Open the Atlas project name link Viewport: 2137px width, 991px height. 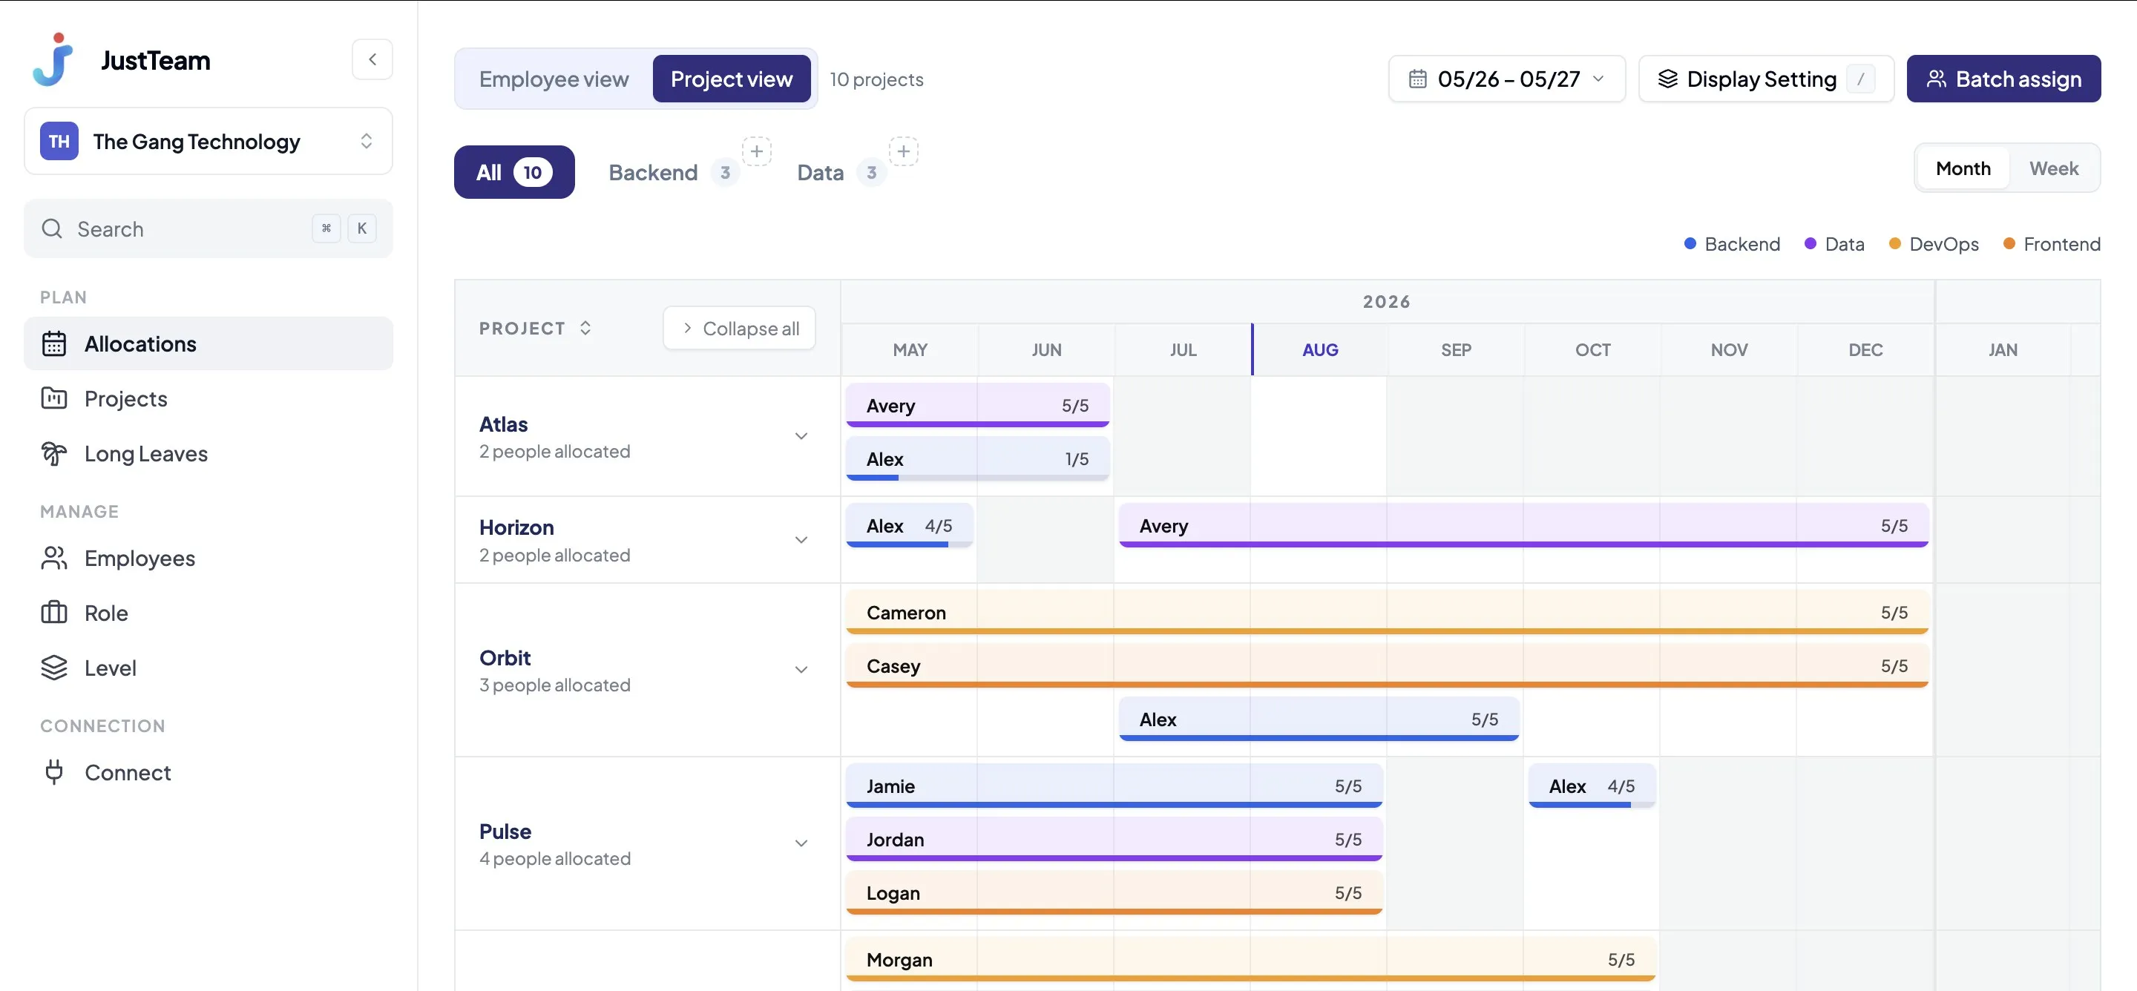coord(504,424)
